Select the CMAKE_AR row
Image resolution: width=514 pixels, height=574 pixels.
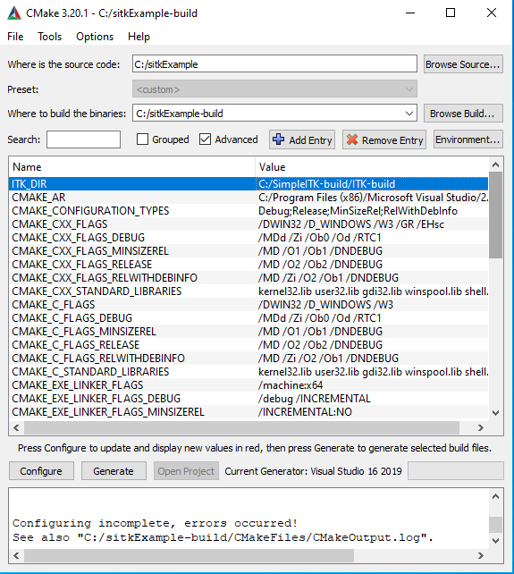(x=249, y=198)
